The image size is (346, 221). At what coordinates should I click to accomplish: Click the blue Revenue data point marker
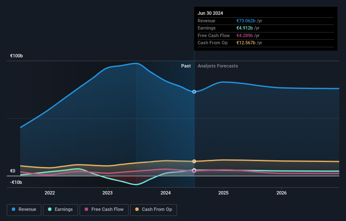point(194,92)
